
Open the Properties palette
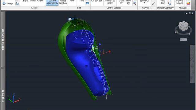pos(3,96)
